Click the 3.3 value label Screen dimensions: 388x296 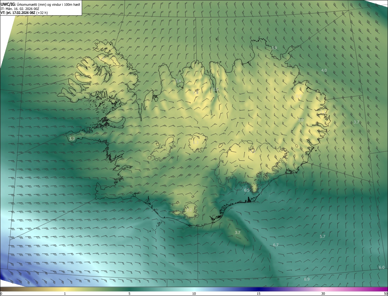72,139
